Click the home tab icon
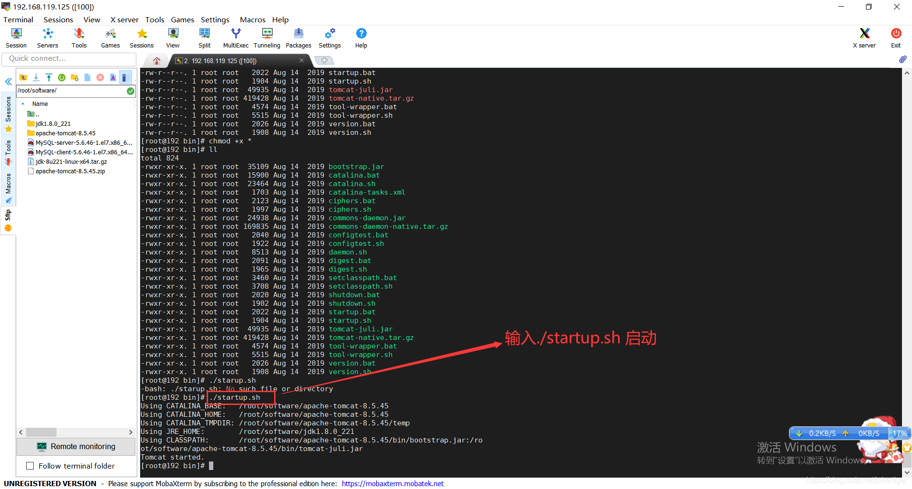912x489 pixels. [x=157, y=61]
